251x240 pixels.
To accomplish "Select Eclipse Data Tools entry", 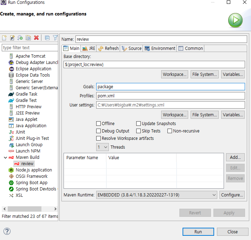I will click(x=33, y=75).
